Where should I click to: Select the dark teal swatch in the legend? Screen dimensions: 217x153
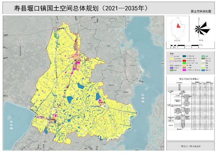[184, 56]
